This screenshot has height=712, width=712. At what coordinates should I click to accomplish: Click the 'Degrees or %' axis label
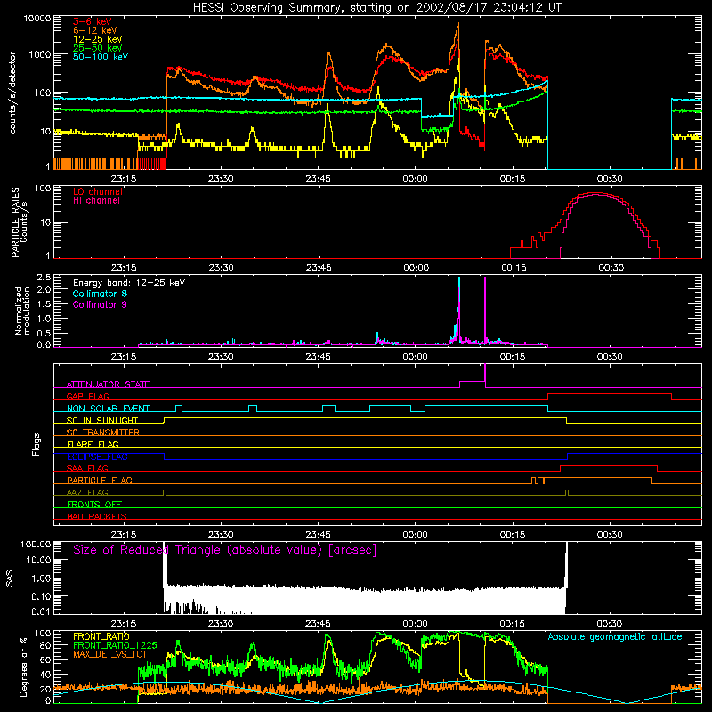click(24, 667)
